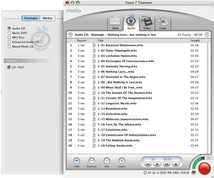
Task: Open the Copy disc tab
Action: (163, 23)
